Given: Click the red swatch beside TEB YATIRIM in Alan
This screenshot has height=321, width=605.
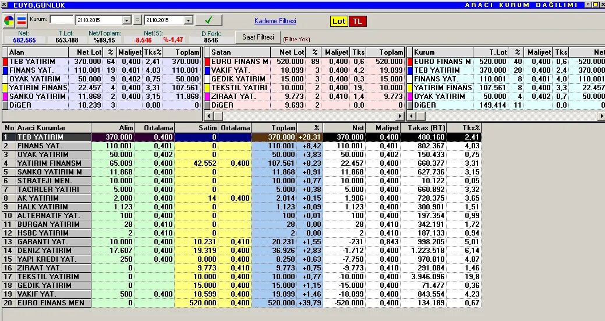Looking at the screenshot, I should (5, 62).
